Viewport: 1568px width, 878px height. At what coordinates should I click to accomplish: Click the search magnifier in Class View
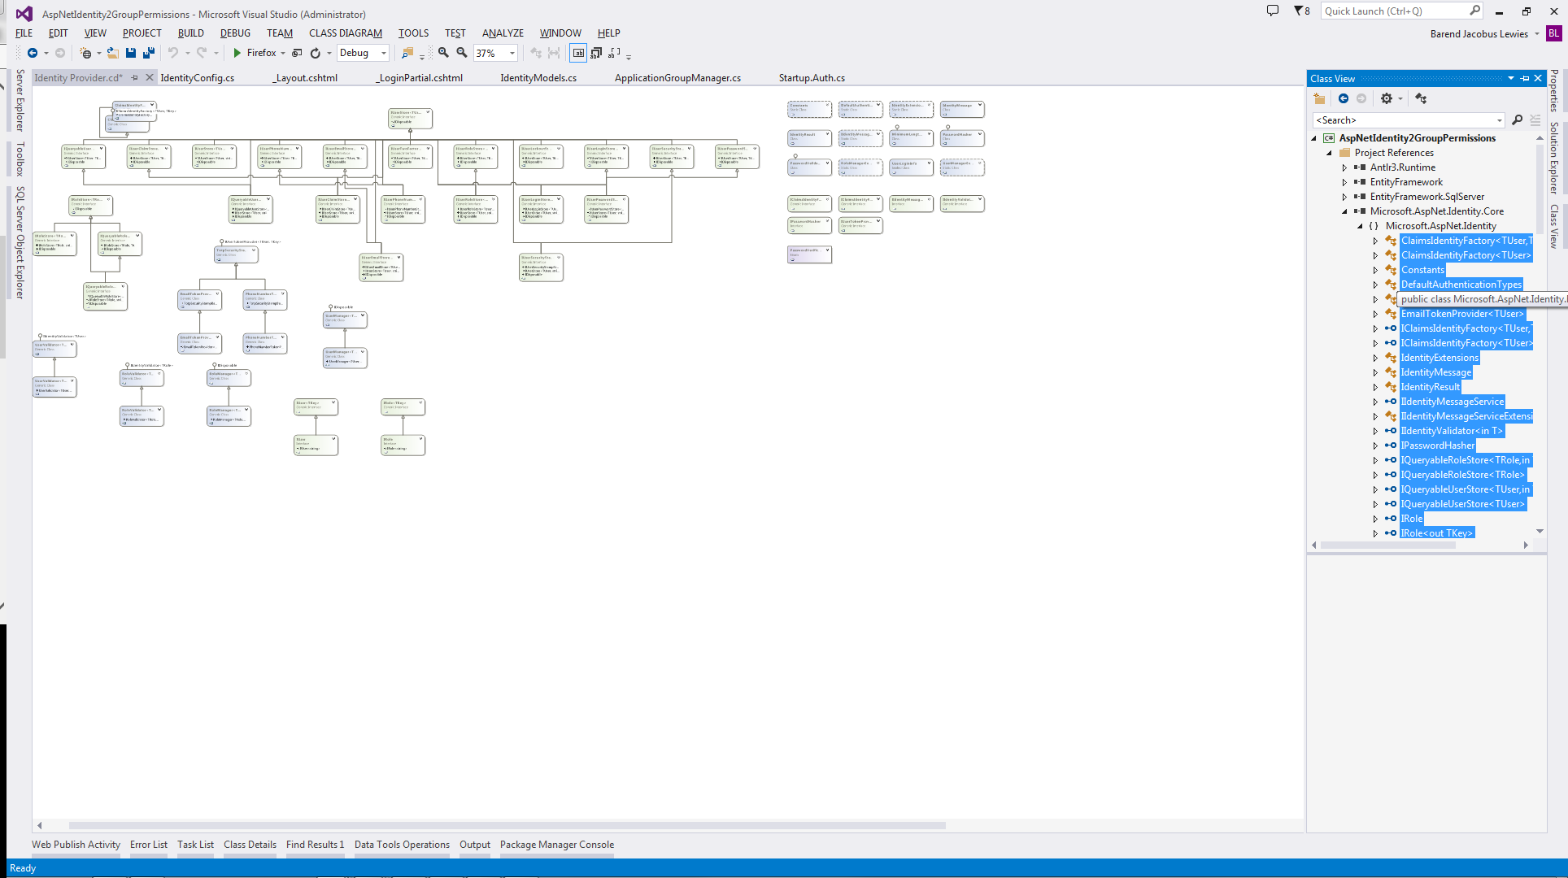1518,120
